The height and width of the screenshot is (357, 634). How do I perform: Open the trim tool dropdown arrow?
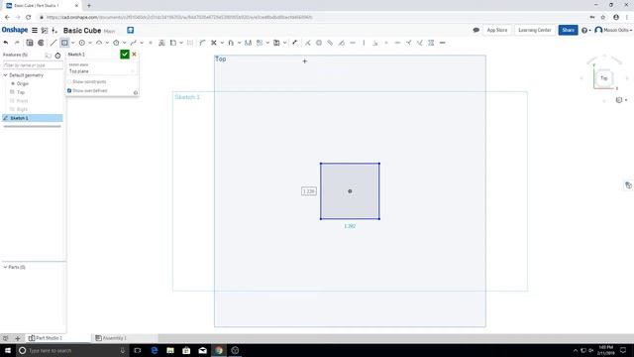222,43
